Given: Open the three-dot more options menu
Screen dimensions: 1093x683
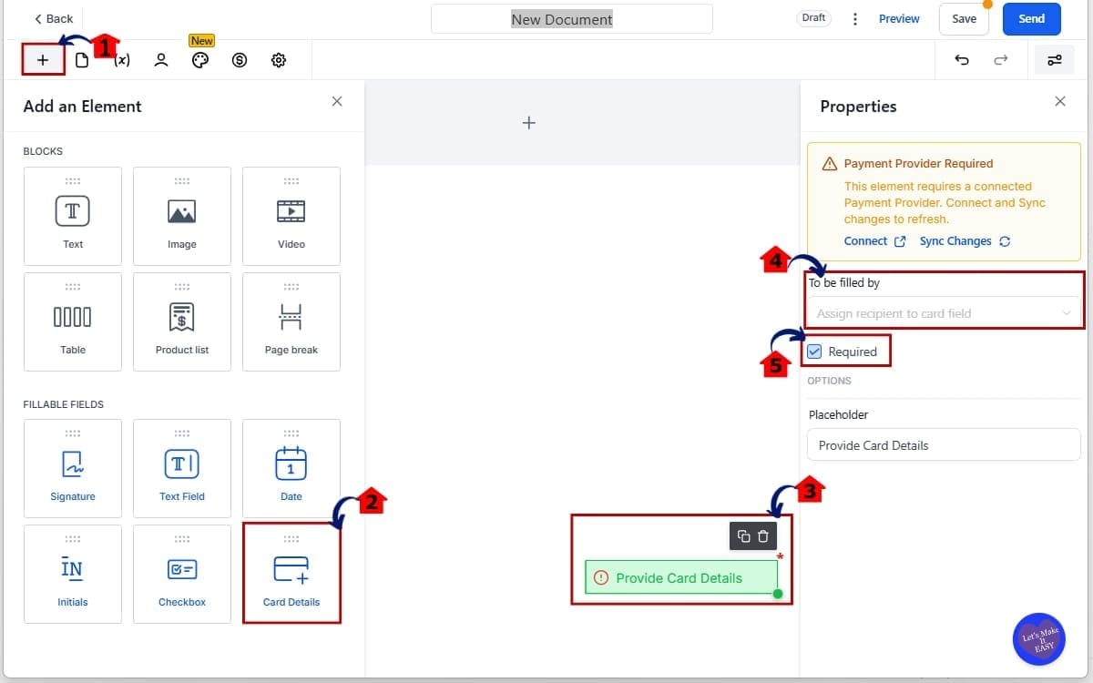Looking at the screenshot, I should tap(854, 19).
